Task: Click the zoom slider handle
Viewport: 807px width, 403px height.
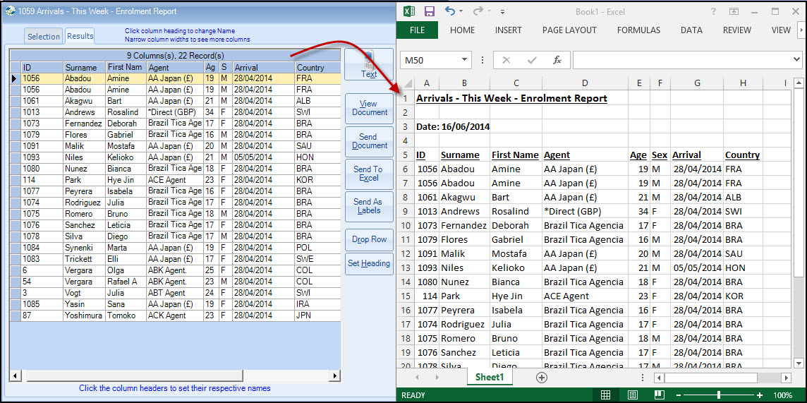Action: click(719, 395)
